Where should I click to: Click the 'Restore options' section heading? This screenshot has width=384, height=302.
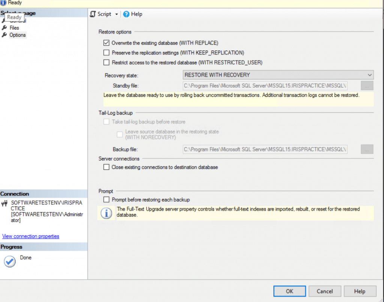pyautogui.click(x=115, y=32)
